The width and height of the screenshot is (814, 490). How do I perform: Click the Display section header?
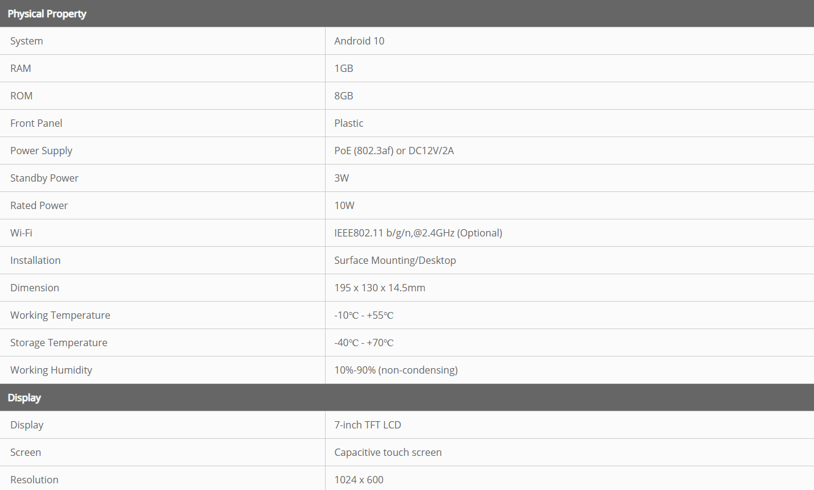point(24,397)
